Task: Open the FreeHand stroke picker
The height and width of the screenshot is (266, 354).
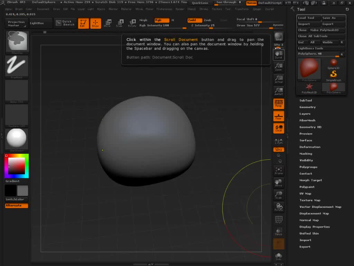Action: click(x=17, y=67)
